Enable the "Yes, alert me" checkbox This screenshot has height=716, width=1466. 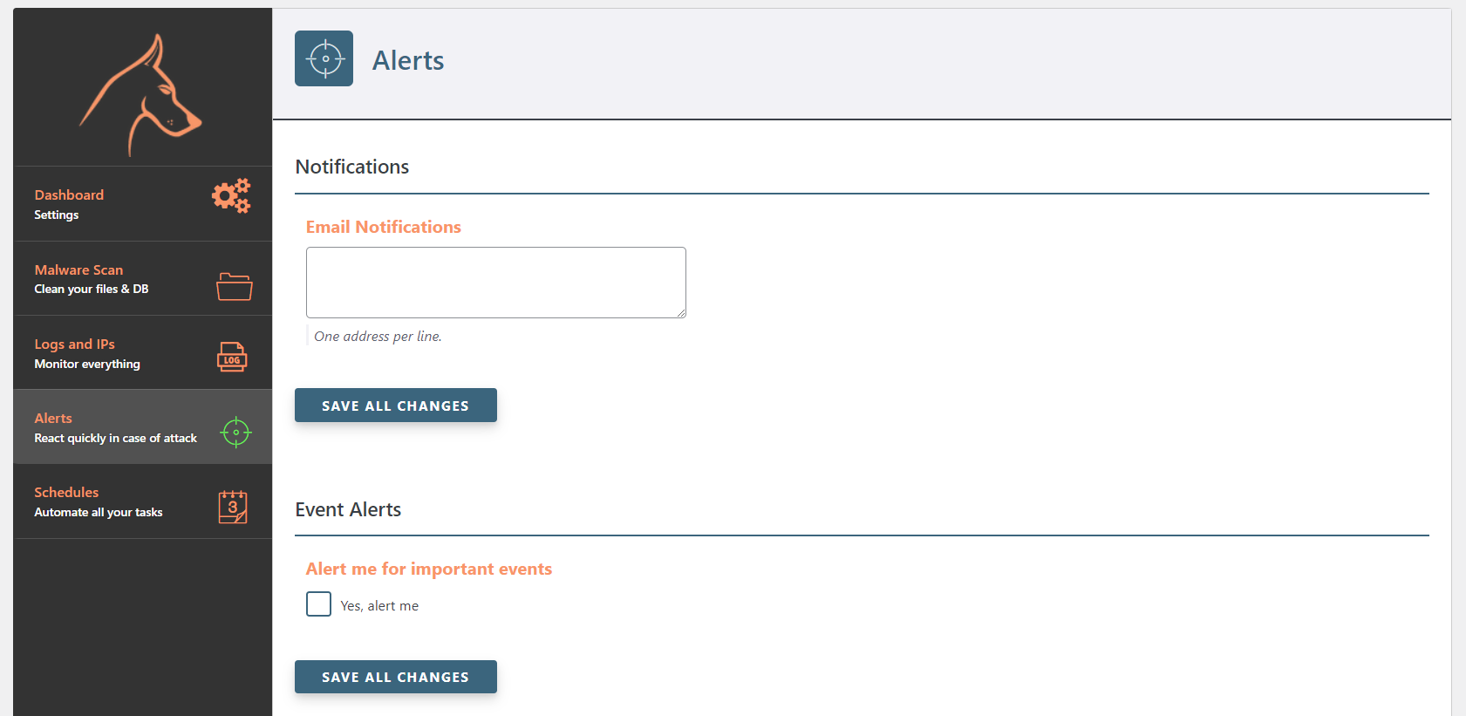318,603
